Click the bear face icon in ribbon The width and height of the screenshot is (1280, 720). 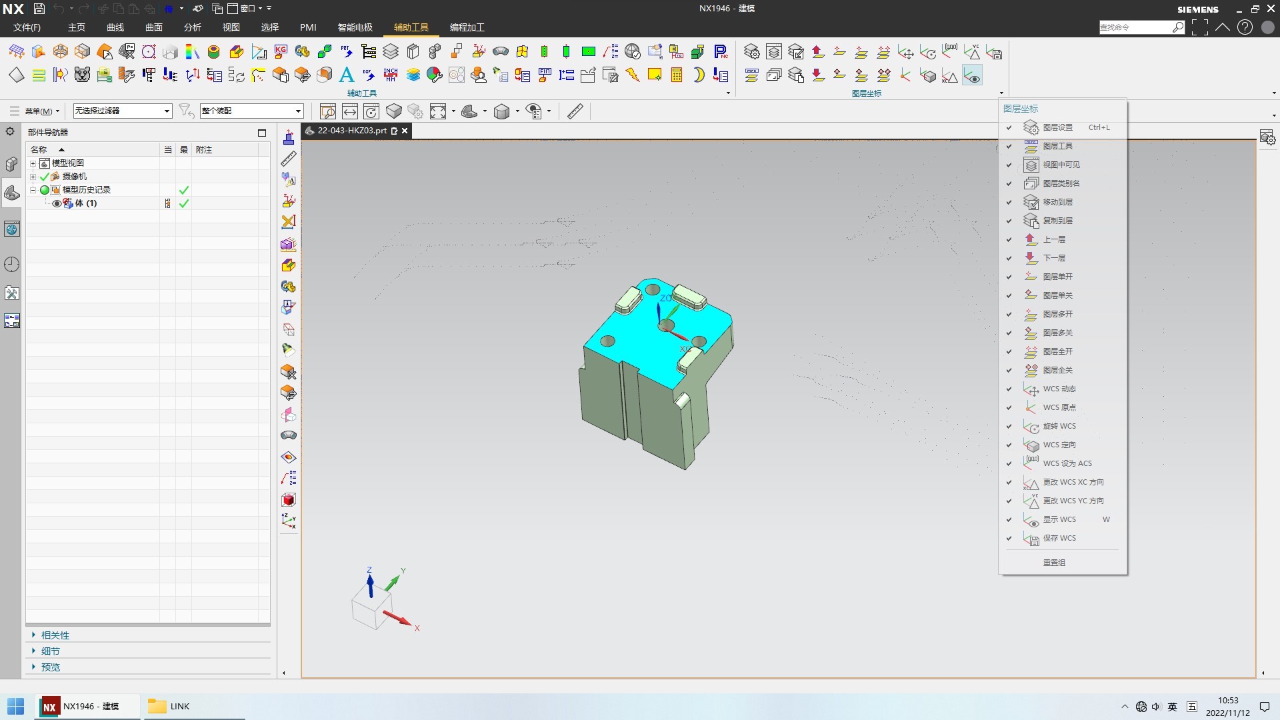click(x=82, y=75)
